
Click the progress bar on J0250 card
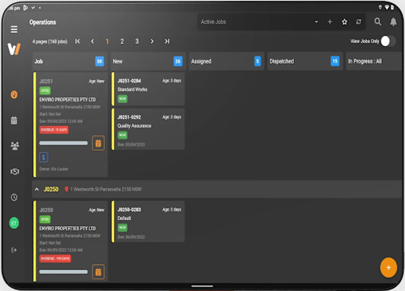pos(63,272)
